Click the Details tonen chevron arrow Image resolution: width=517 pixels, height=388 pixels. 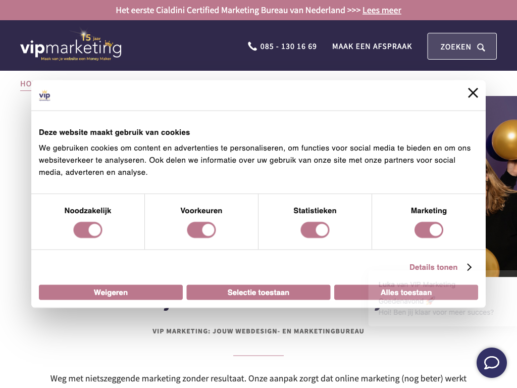click(469, 267)
